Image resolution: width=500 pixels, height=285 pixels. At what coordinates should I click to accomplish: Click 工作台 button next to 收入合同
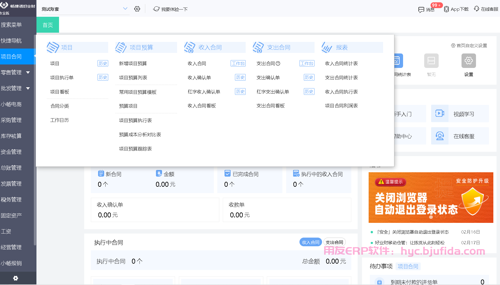238,63
